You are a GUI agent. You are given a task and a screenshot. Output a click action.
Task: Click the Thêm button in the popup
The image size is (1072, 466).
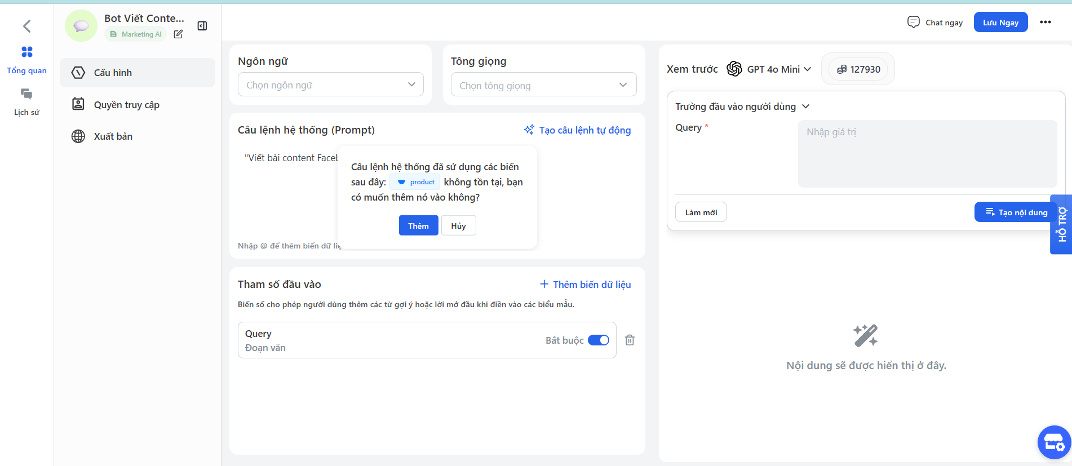[418, 225]
